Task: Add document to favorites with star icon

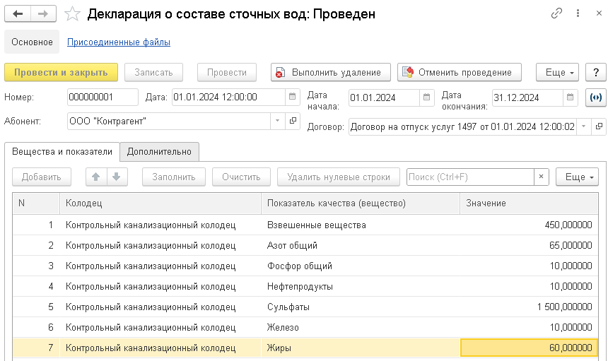Action: click(71, 14)
